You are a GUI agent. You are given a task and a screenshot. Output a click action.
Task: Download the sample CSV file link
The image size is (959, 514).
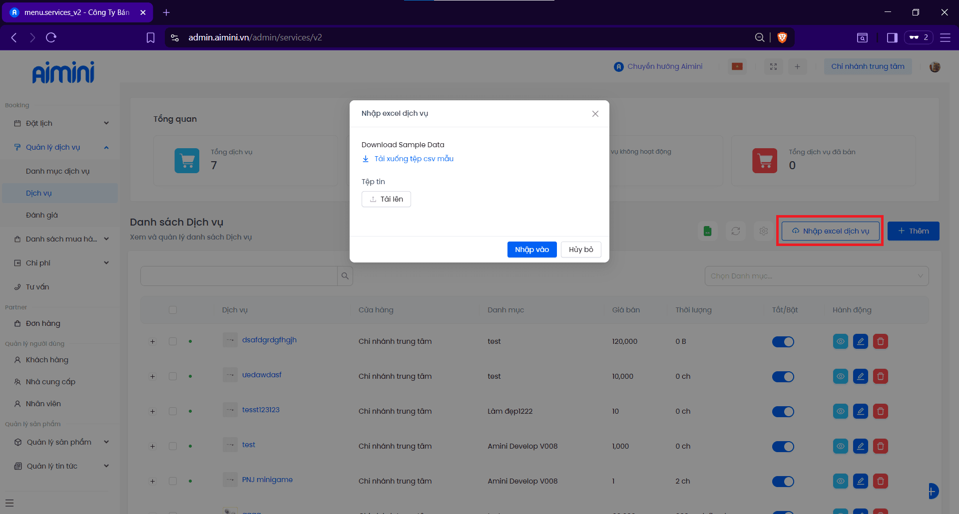coord(414,159)
